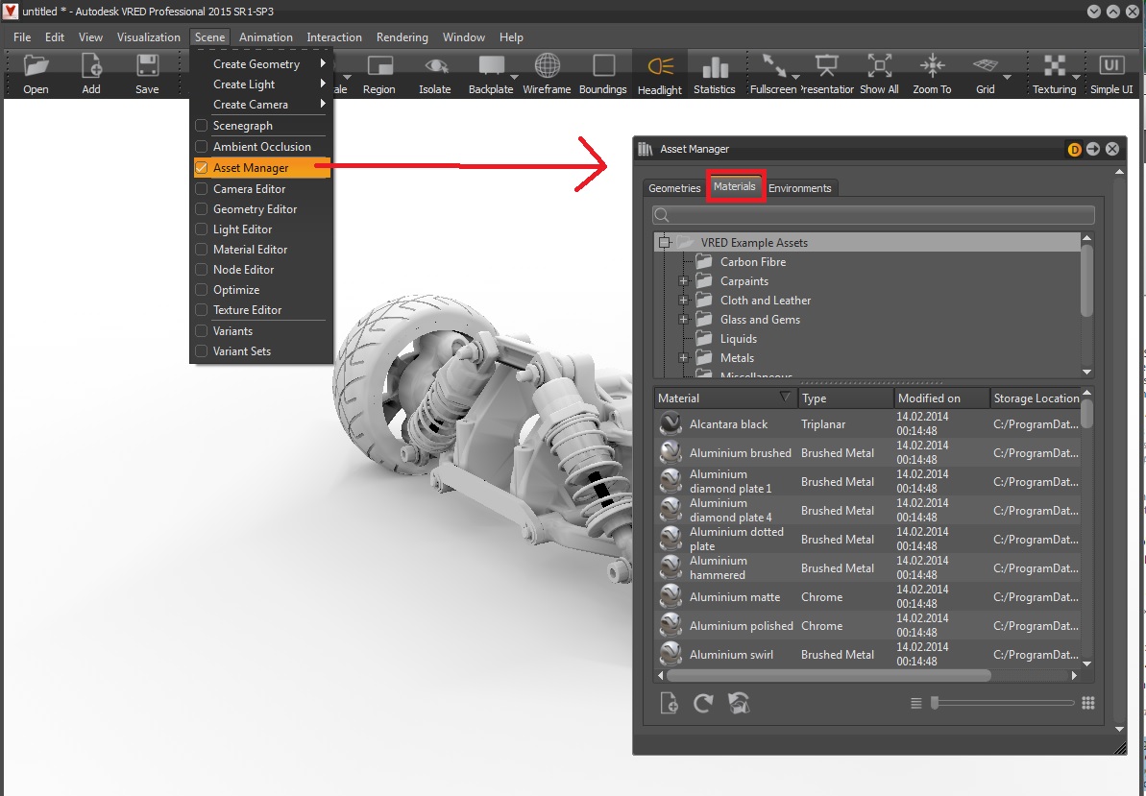This screenshot has width=1146, height=796.
Task: Click the folder tree vertical scrollbar
Action: coord(1086,279)
